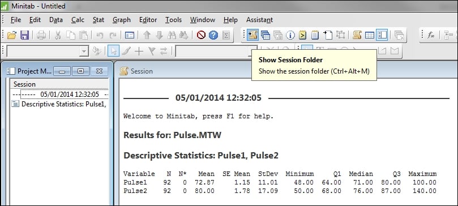The width and height of the screenshot is (458, 206).
Task: Open the Stat menu
Action: click(x=99, y=20)
